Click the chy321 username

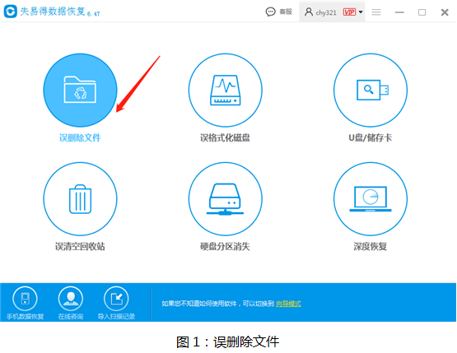coord(326,12)
